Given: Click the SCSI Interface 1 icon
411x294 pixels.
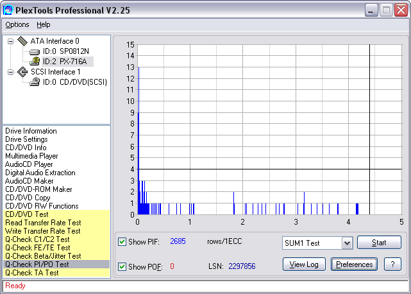Looking at the screenshot, I should (x=22, y=72).
